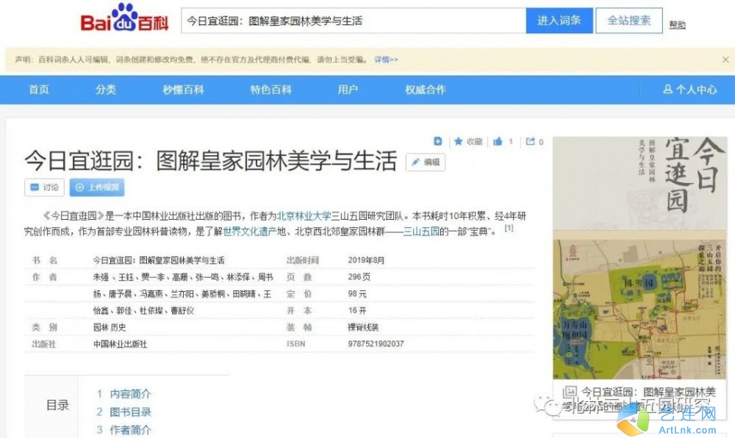This screenshot has height=438, width=735.
Task: Open the 特色百科 nav tab
Action: (x=271, y=90)
